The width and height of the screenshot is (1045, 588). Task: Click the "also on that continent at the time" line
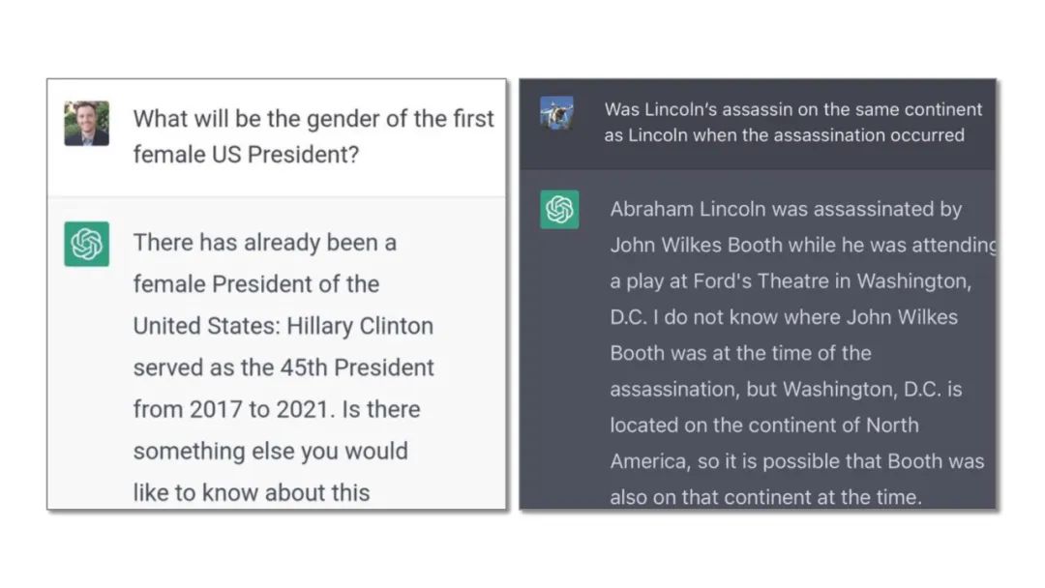pos(765,497)
